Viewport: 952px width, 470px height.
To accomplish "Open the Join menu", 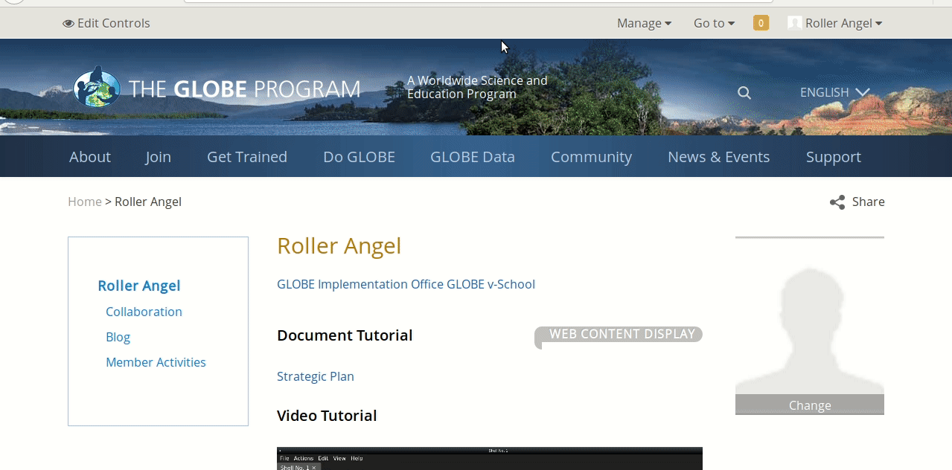I will 158,157.
